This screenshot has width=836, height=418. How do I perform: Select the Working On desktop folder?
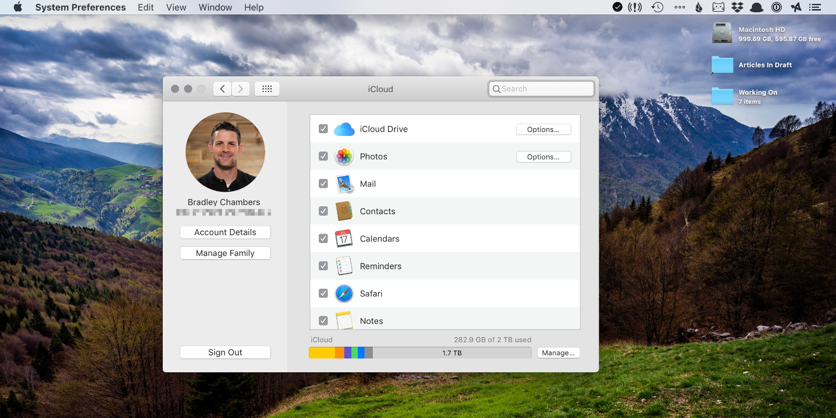[x=722, y=96]
